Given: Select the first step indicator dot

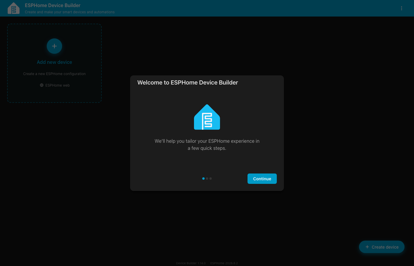Looking at the screenshot, I should click(x=203, y=179).
